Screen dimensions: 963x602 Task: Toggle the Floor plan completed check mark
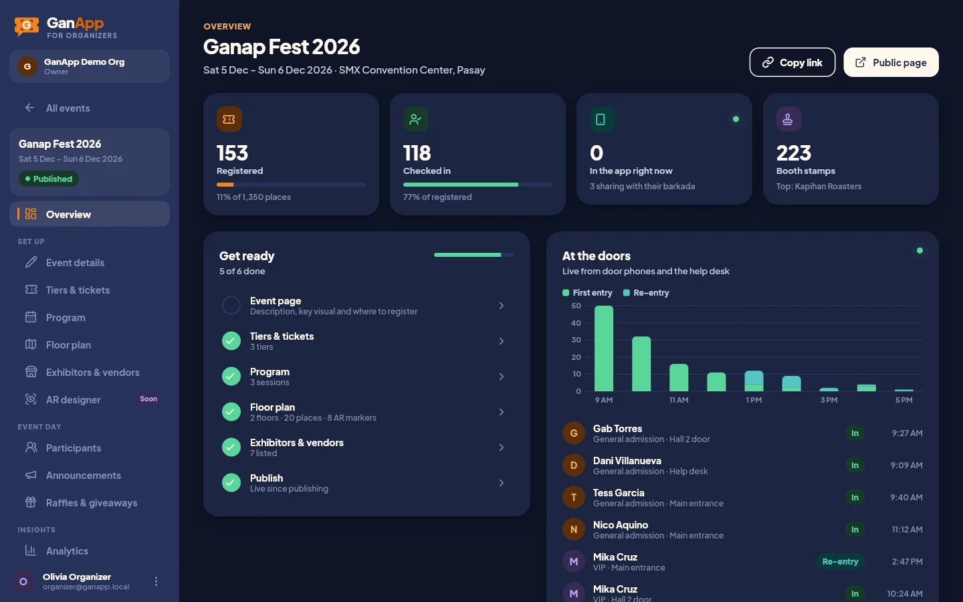[x=231, y=412]
